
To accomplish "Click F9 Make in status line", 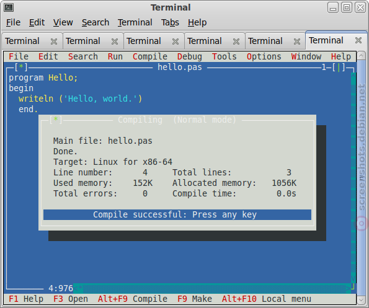I will pos(195,299).
